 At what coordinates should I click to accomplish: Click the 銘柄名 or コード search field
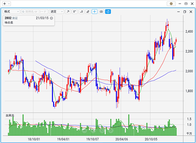pos(34,12)
